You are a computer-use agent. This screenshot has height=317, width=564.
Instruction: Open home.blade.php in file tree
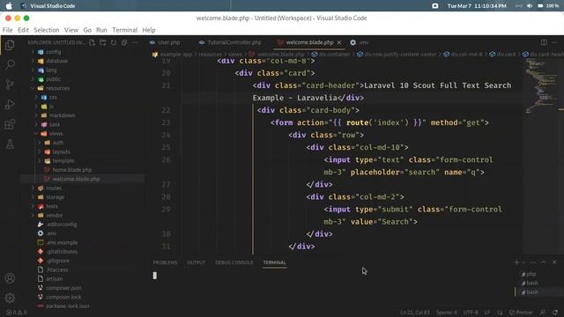click(x=72, y=170)
